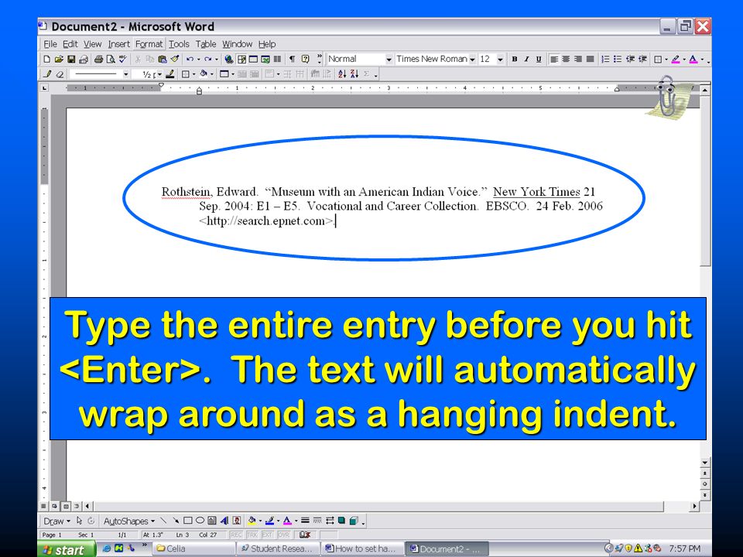Toggle Italic formatting

[x=526, y=60]
